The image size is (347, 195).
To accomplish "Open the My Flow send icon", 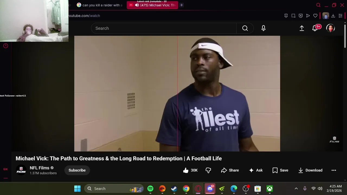I will point(308,16).
